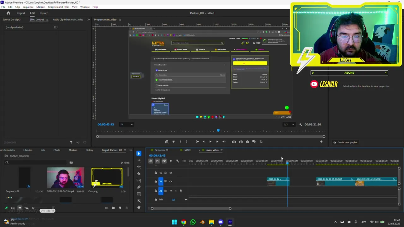This screenshot has height=227, width=404.
Task: Toggle A1 track targeting
Action: 161,191
